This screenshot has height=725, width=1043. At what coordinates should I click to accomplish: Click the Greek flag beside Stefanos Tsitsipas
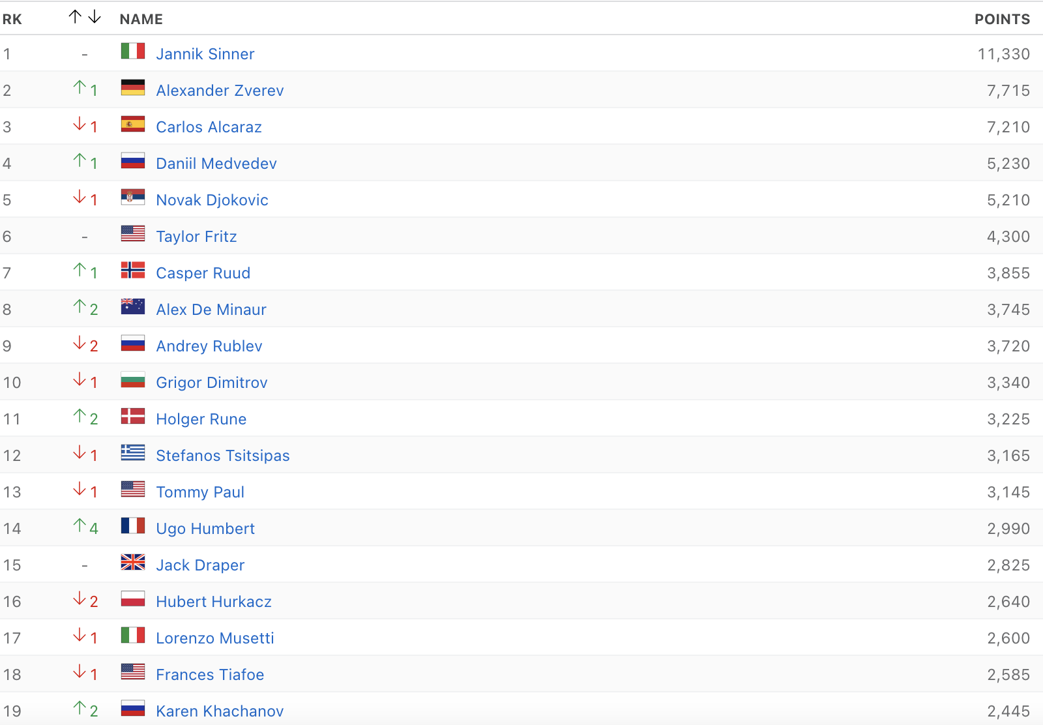[132, 453]
